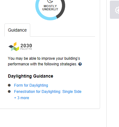Click the dark gray donut chart segment
The image size is (119, 127).
pos(63,10)
